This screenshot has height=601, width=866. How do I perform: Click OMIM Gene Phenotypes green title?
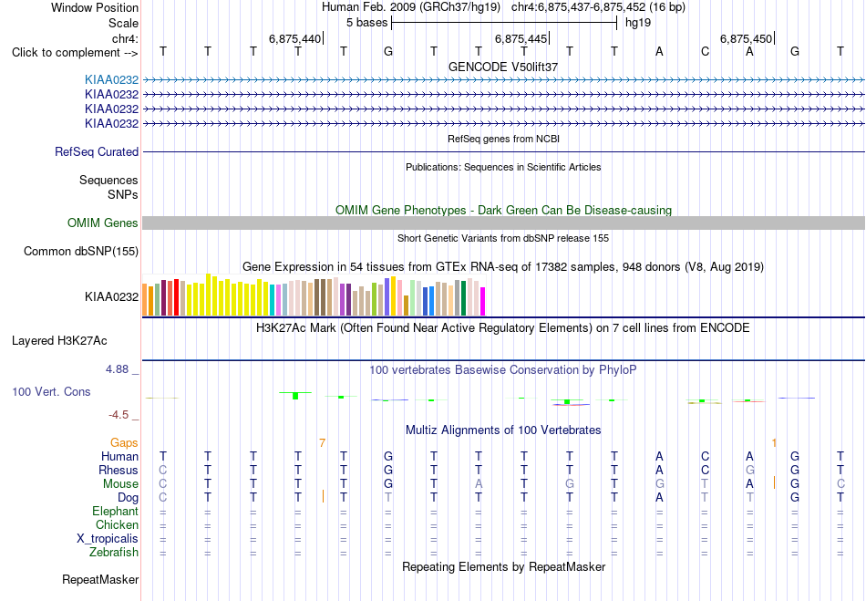tap(503, 210)
